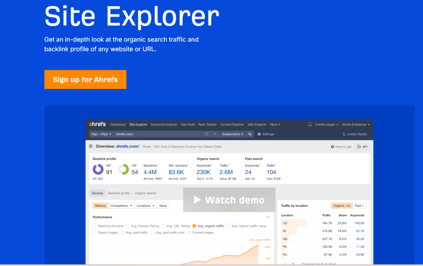The image size is (423, 266).
Task: Enable the Organic pages checkbox
Action: pyautogui.click(x=94, y=232)
